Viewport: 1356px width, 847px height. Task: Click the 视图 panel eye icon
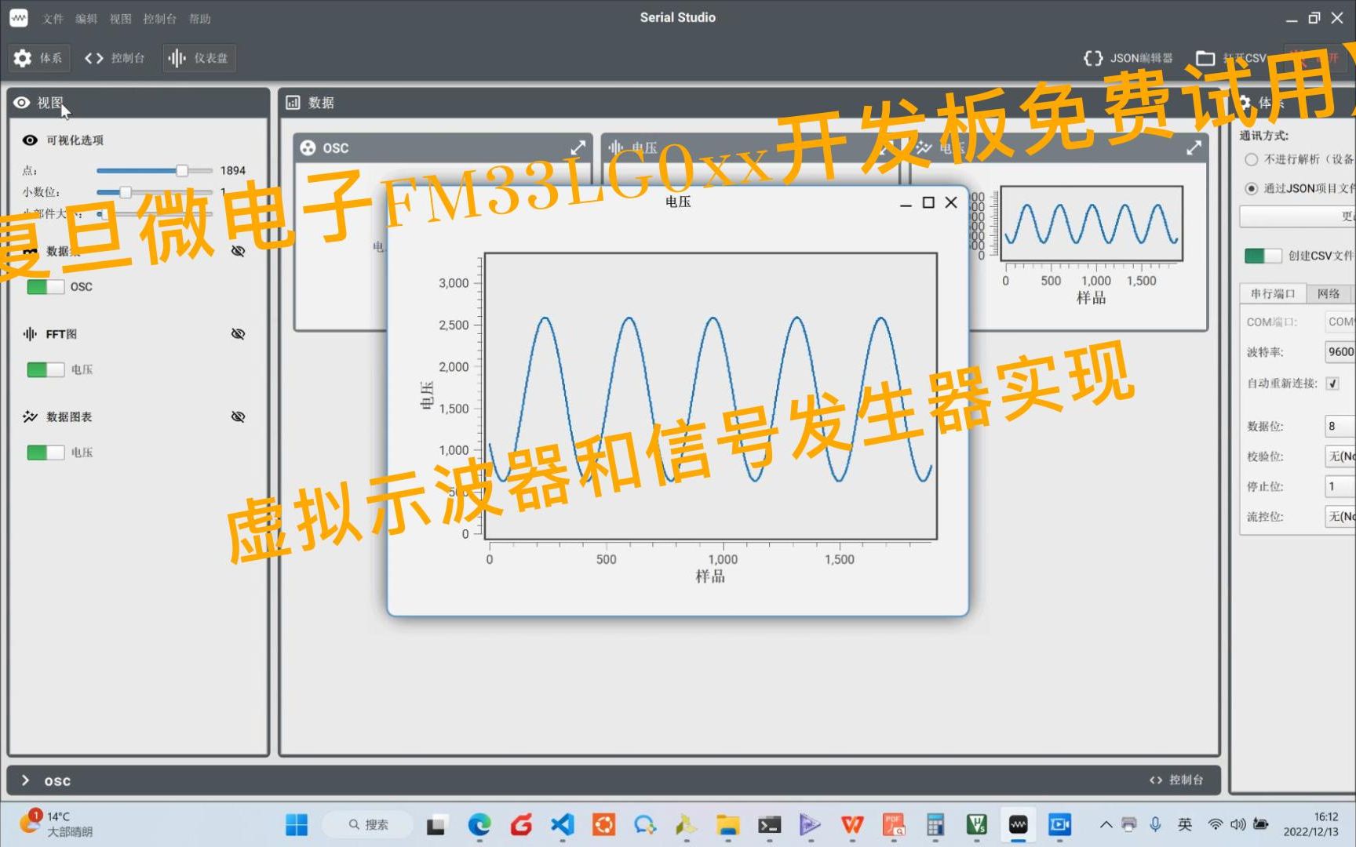21,103
